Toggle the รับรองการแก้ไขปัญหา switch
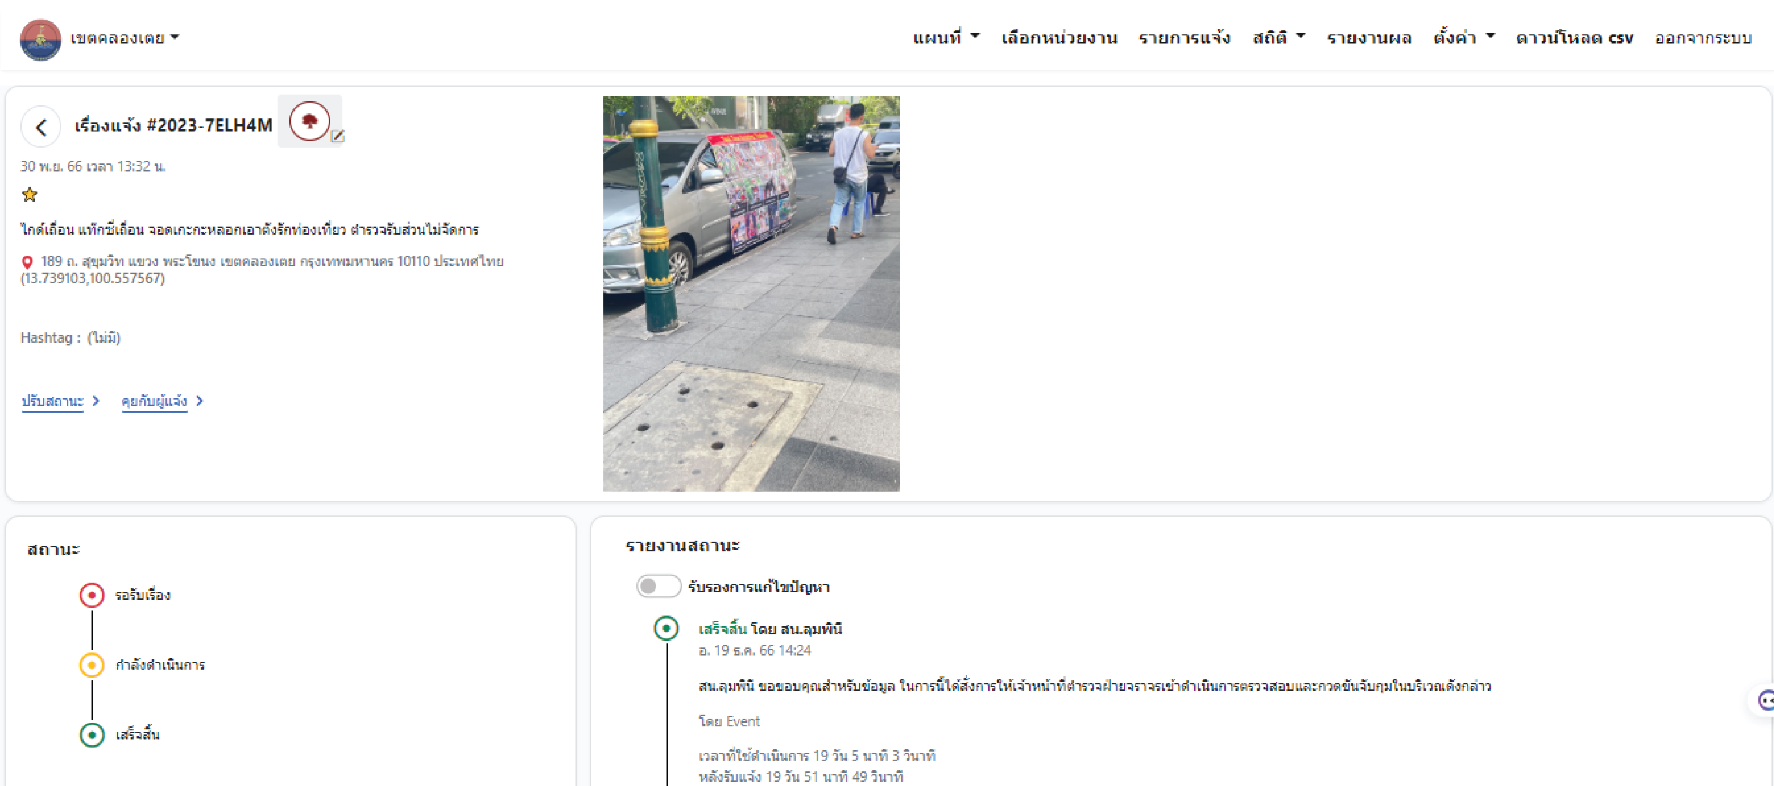1774x786 pixels. 658,586
